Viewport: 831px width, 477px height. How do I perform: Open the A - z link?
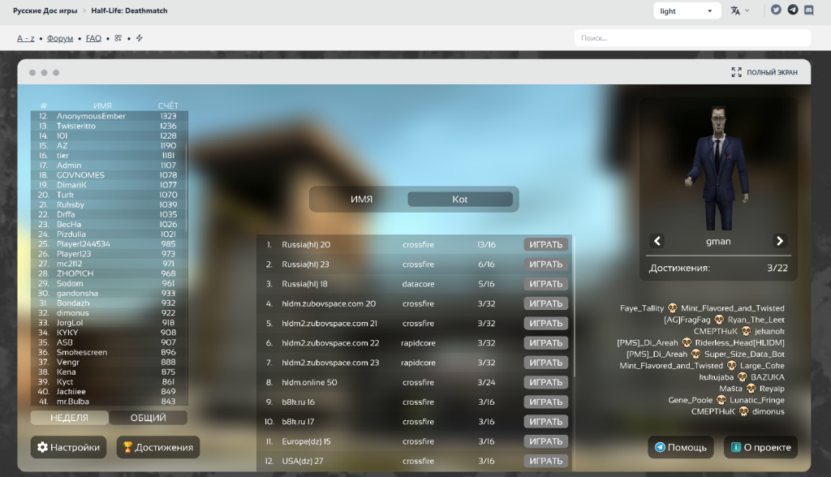pyautogui.click(x=25, y=38)
